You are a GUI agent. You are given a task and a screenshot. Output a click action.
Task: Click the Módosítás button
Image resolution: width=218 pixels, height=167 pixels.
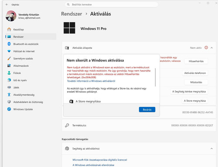196,82
